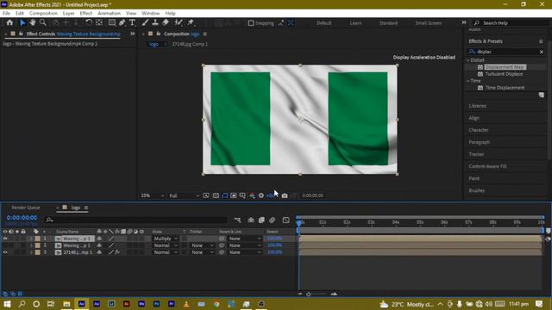Clear the effects search field with X
The width and height of the screenshot is (552, 310).
(542, 52)
